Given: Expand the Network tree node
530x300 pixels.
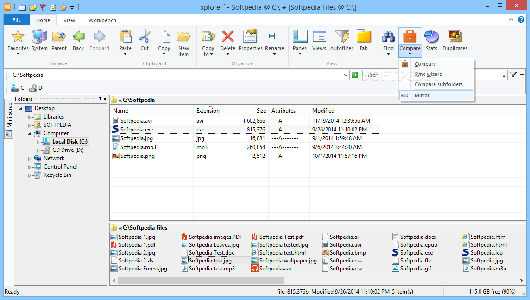Looking at the screenshot, I should (29, 158).
